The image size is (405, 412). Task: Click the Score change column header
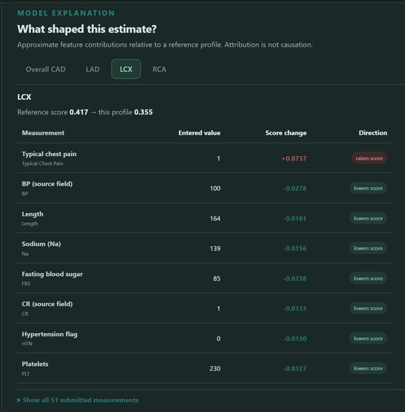coord(286,133)
